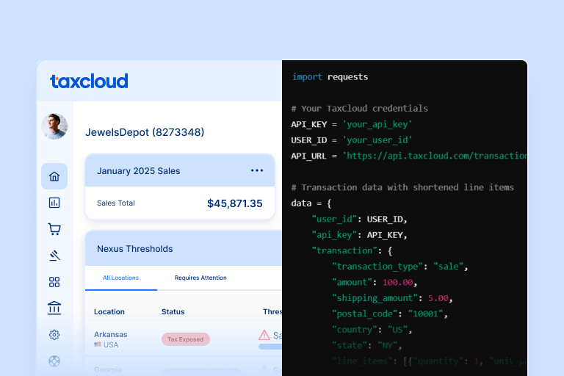Click the "postal_code": "10001" line
This screenshot has width=564, height=376.
pyautogui.click(x=389, y=314)
